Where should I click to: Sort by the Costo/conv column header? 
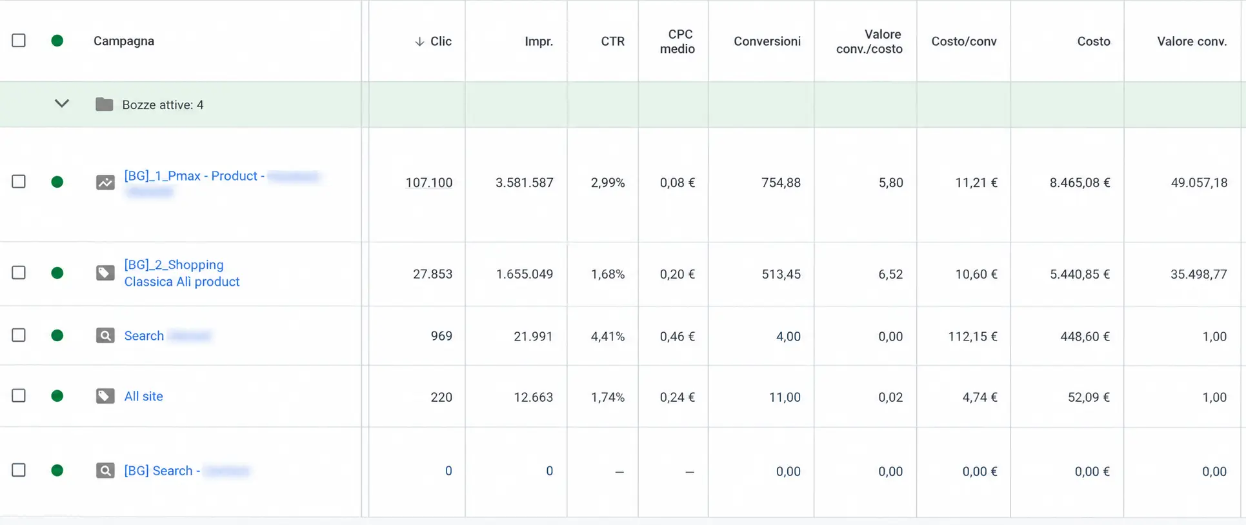(x=964, y=41)
